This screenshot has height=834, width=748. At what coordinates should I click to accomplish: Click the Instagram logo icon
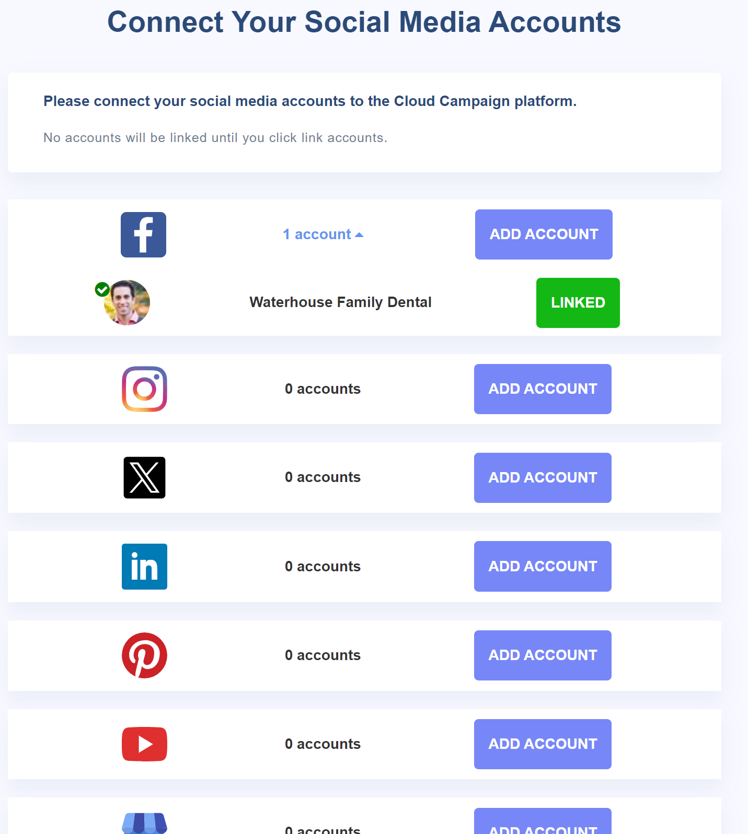[144, 389]
